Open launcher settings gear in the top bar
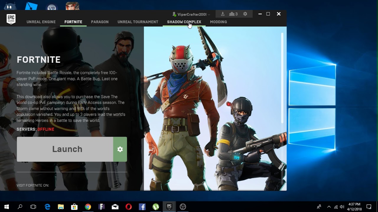 tap(245, 14)
